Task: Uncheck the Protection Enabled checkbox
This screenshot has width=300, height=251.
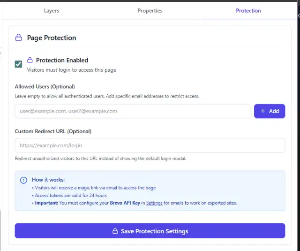Action: pyautogui.click(x=19, y=64)
